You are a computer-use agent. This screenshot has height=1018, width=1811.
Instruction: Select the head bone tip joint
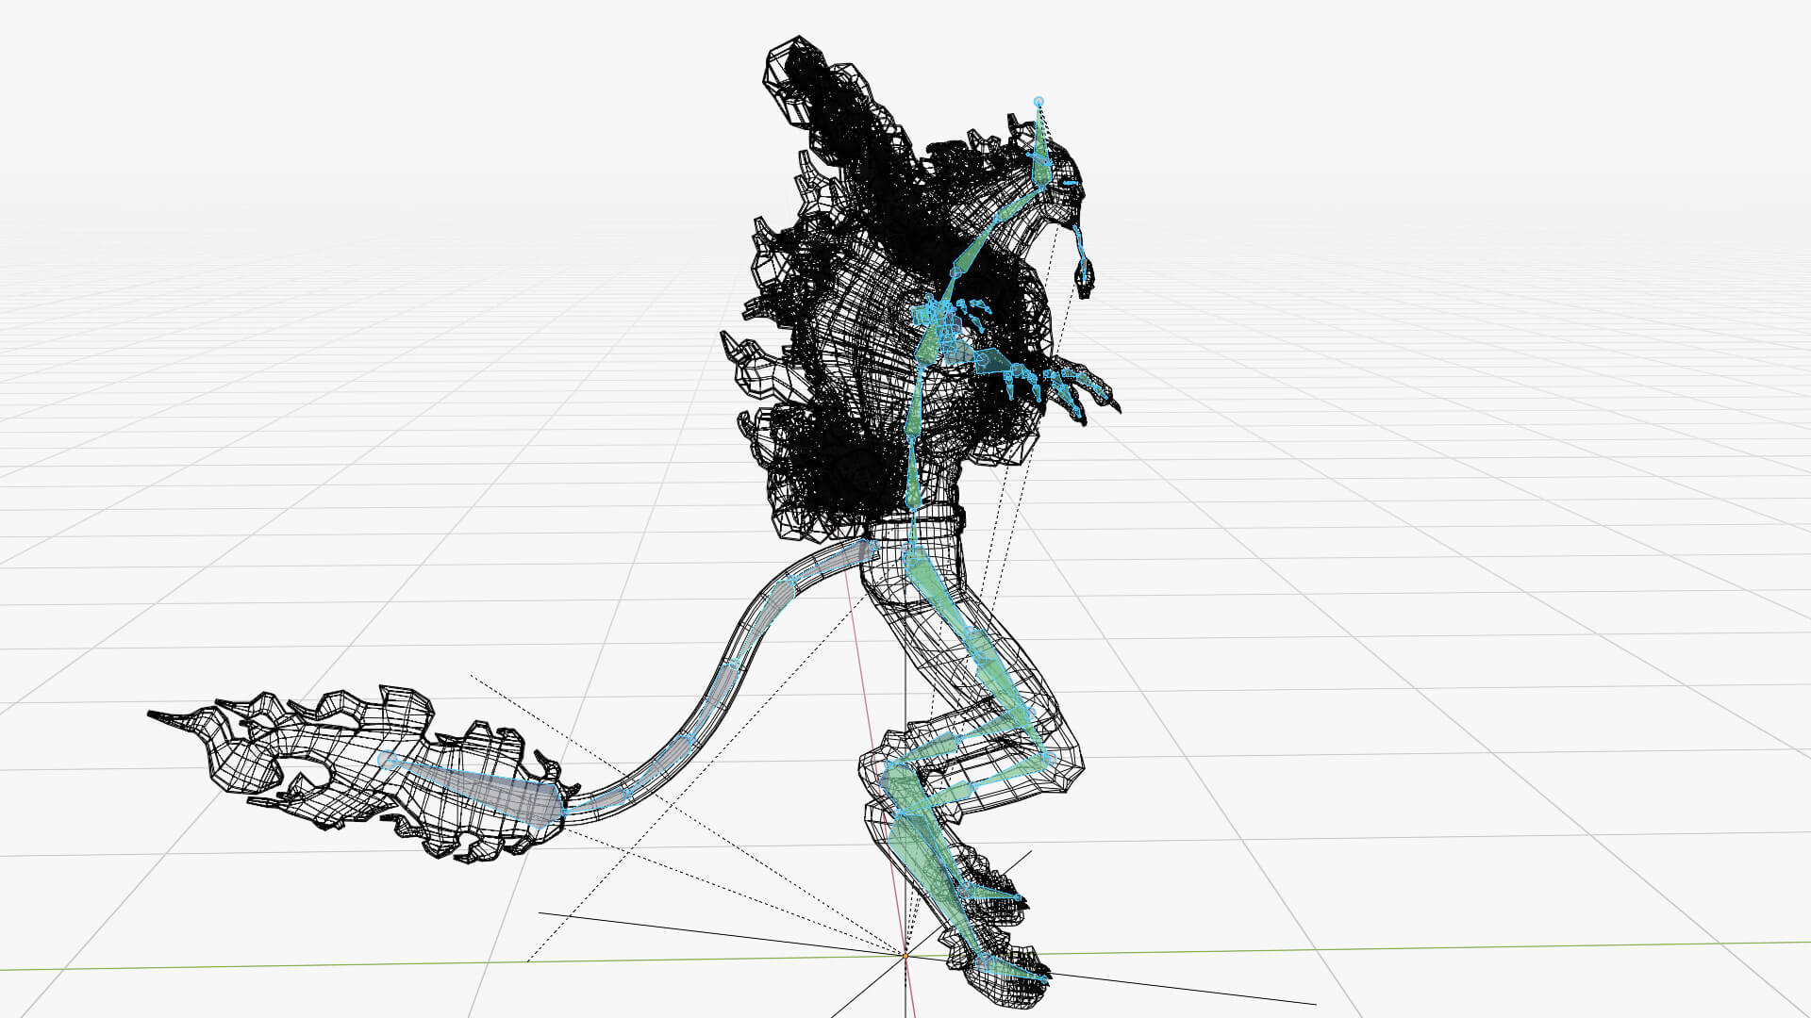coord(1038,101)
